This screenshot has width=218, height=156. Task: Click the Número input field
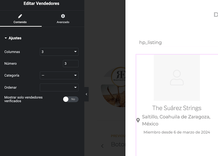click(x=71, y=64)
